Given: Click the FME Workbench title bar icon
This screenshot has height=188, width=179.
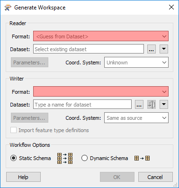Looking at the screenshot, I should [x=8, y=8].
